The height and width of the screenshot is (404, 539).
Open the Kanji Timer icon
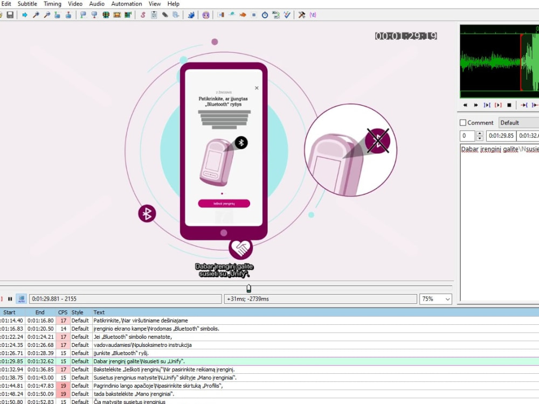(275, 15)
